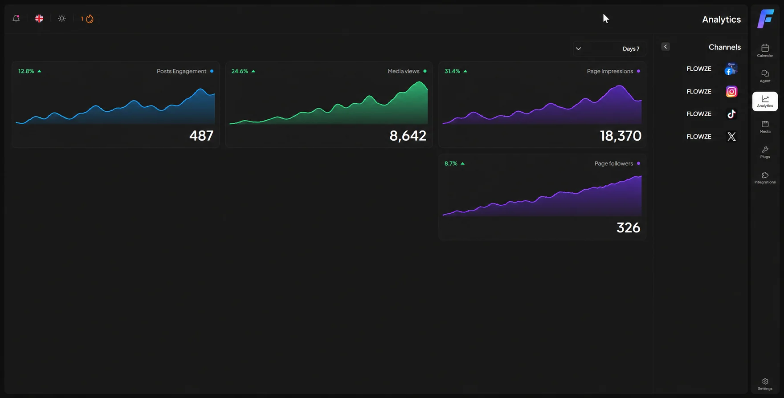Click the 31.4% growth indicator
This screenshot has height=398, width=784.
(x=456, y=71)
